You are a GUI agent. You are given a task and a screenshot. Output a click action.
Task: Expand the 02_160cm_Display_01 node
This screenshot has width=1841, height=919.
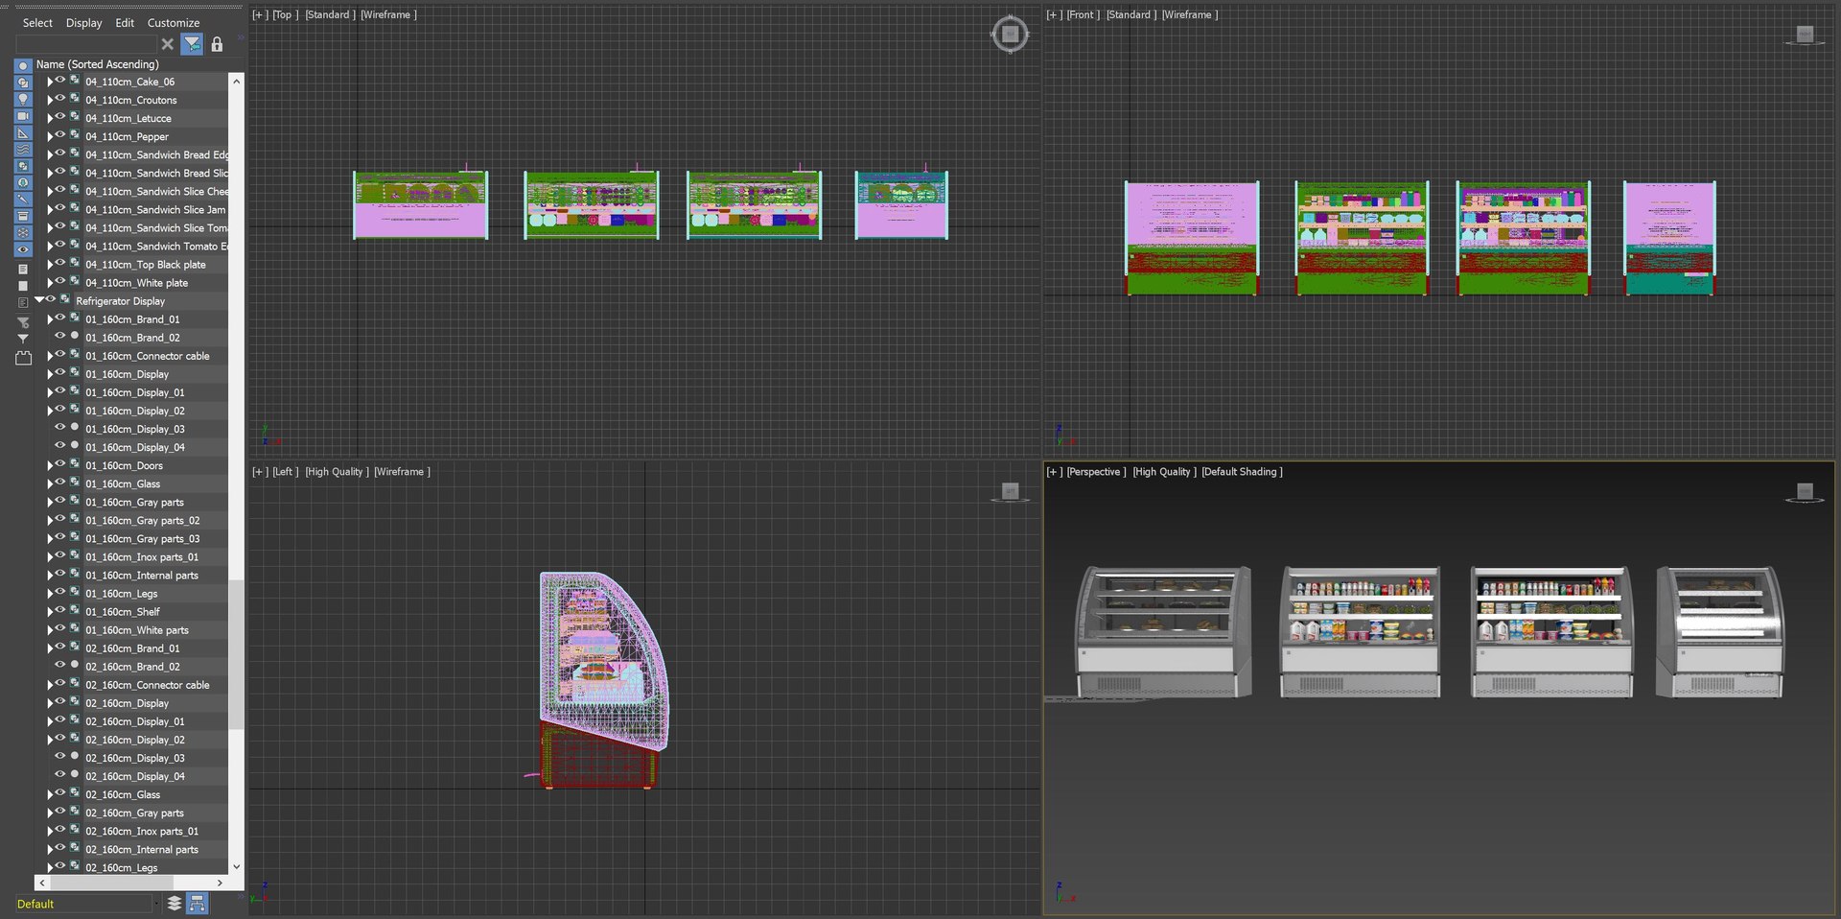point(50,721)
